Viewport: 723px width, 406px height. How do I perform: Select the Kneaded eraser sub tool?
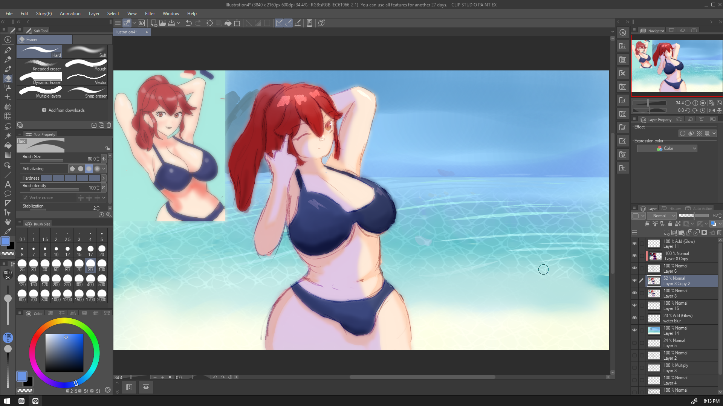click(39, 65)
